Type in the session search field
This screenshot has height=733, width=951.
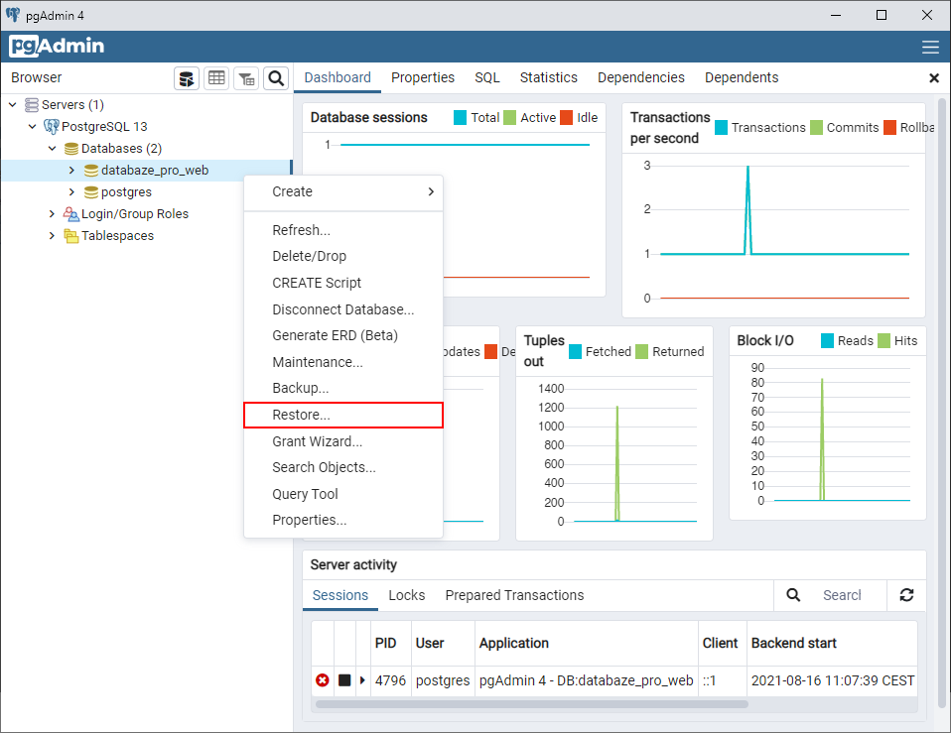click(x=844, y=595)
